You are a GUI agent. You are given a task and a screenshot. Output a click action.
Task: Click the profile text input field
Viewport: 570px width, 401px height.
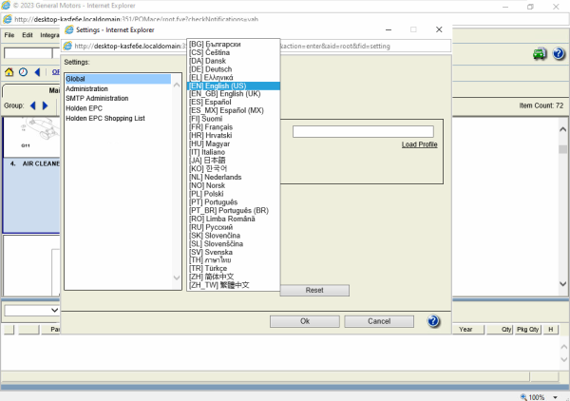(x=363, y=131)
